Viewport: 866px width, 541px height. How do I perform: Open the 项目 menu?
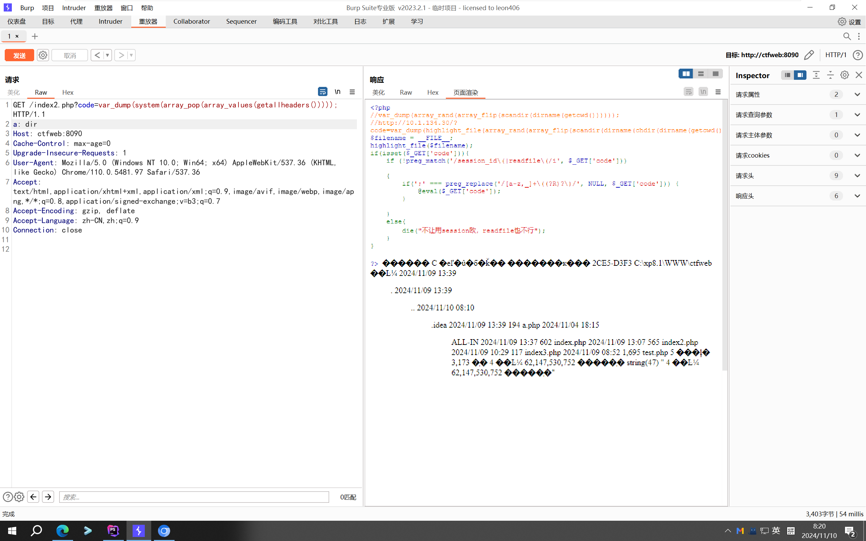pos(48,7)
